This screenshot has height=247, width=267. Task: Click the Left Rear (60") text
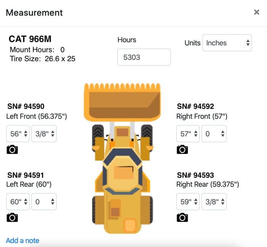point(29,184)
